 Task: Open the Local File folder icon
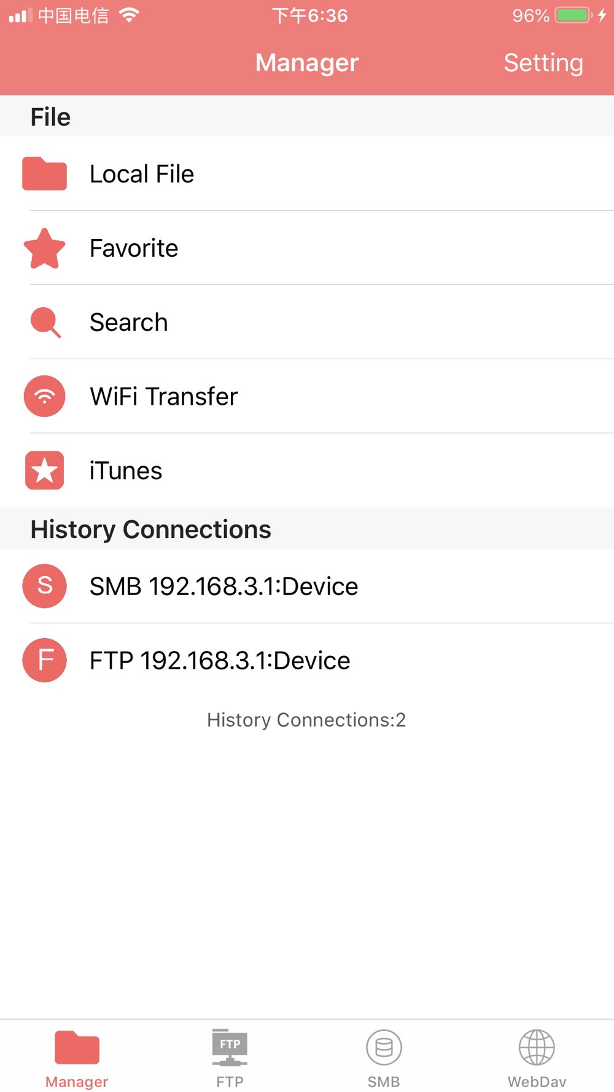click(44, 174)
